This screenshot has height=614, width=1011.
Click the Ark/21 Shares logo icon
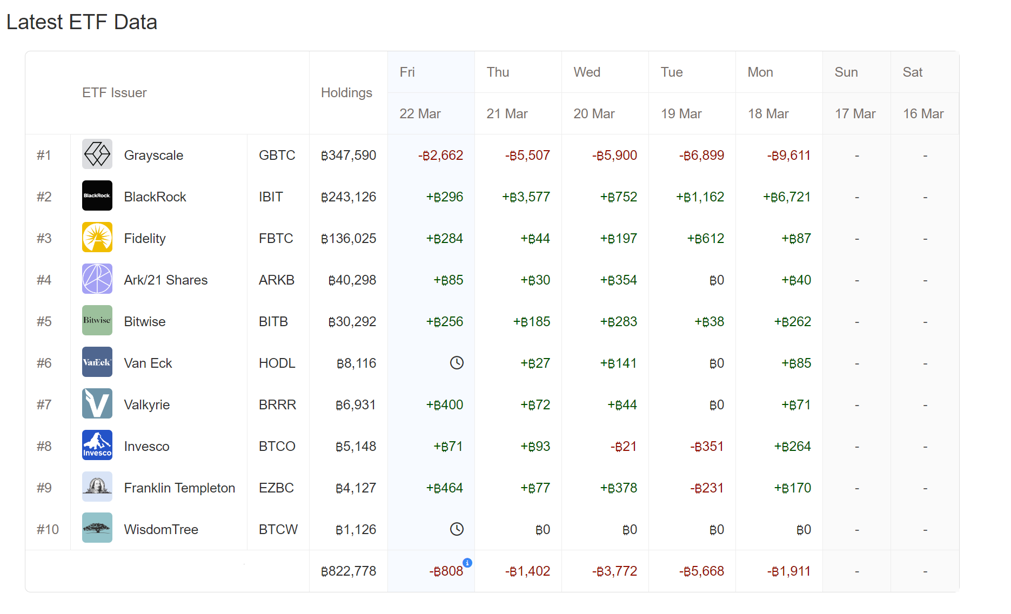click(x=97, y=279)
